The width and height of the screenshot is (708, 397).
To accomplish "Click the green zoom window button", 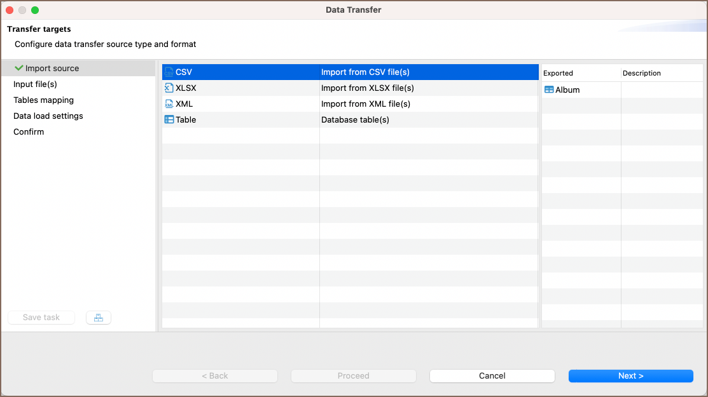I will (x=35, y=10).
